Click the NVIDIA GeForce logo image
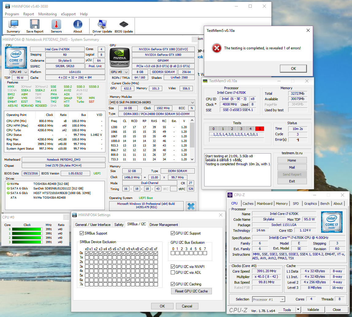 [x=120, y=57]
